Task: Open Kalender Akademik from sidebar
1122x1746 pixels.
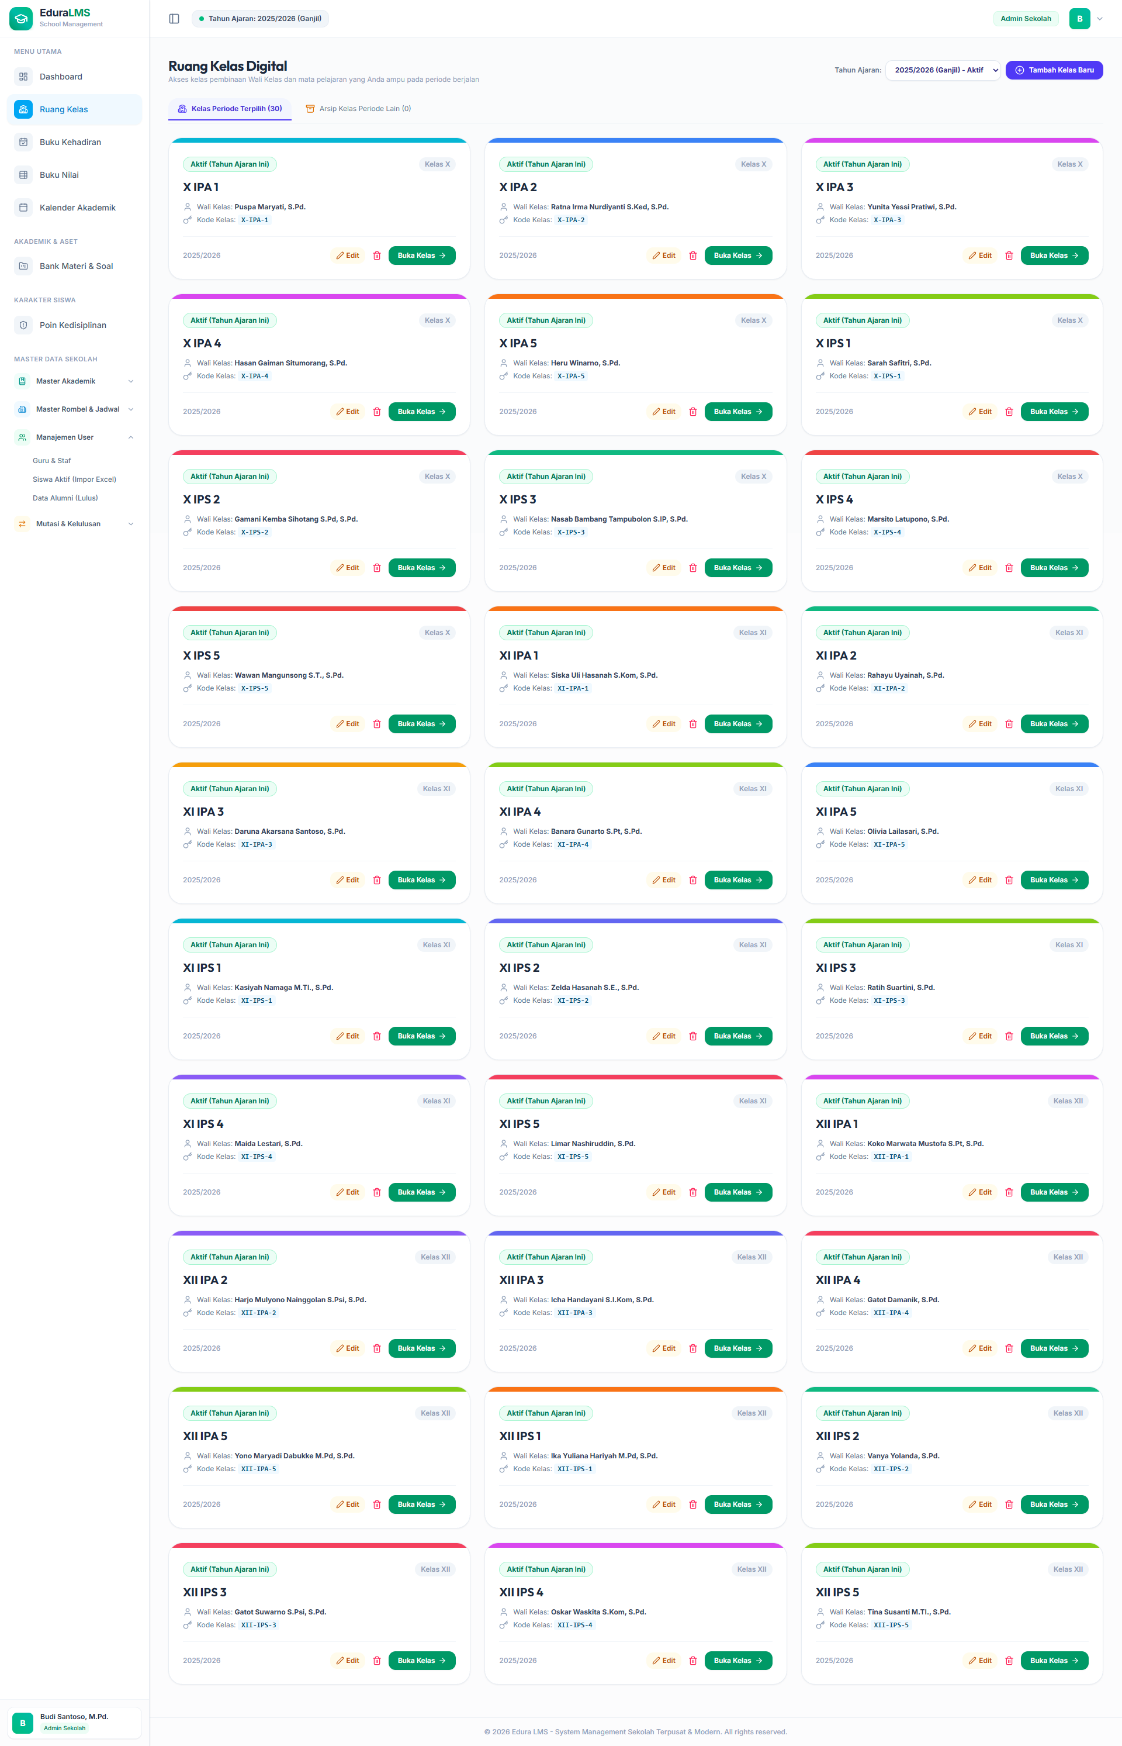Action: tap(74, 208)
